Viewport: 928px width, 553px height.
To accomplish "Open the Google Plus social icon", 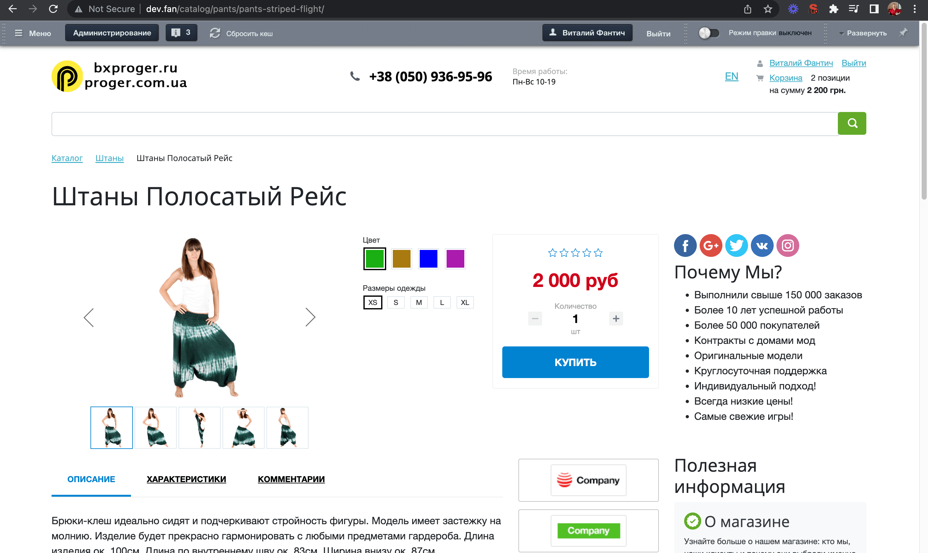I will [x=711, y=245].
